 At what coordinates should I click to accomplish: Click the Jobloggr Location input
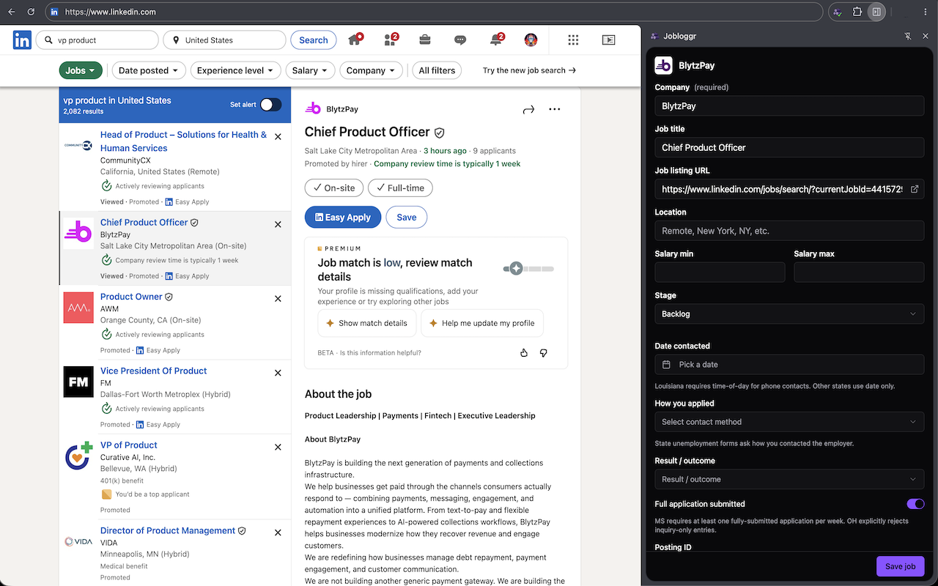pos(789,231)
